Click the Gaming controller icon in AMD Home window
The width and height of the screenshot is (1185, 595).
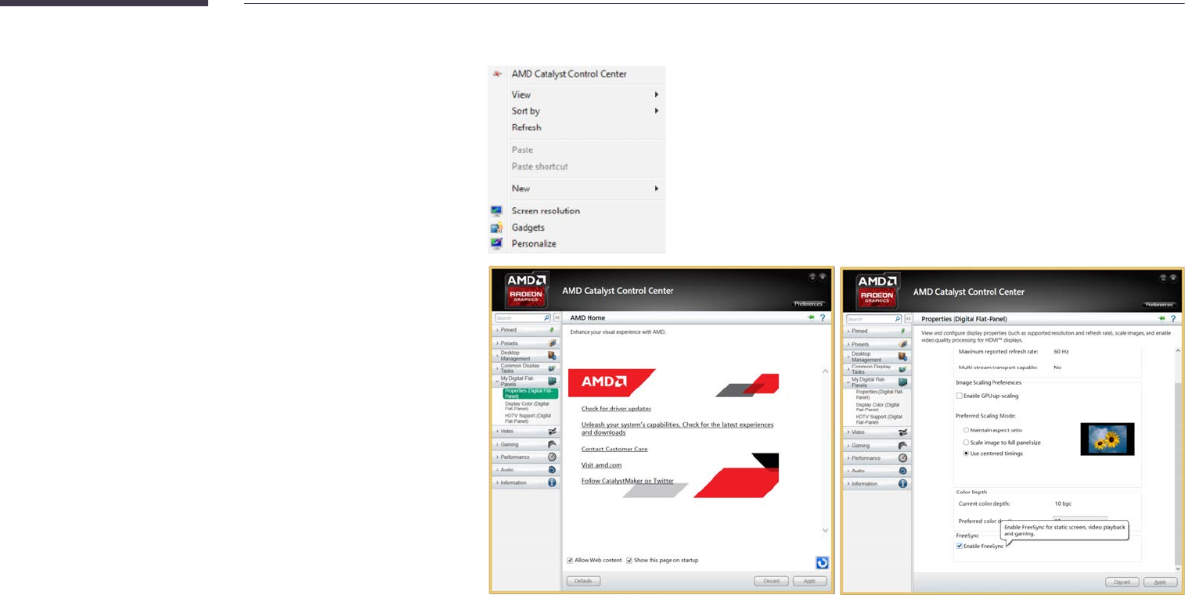pyautogui.click(x=552, y=444)
